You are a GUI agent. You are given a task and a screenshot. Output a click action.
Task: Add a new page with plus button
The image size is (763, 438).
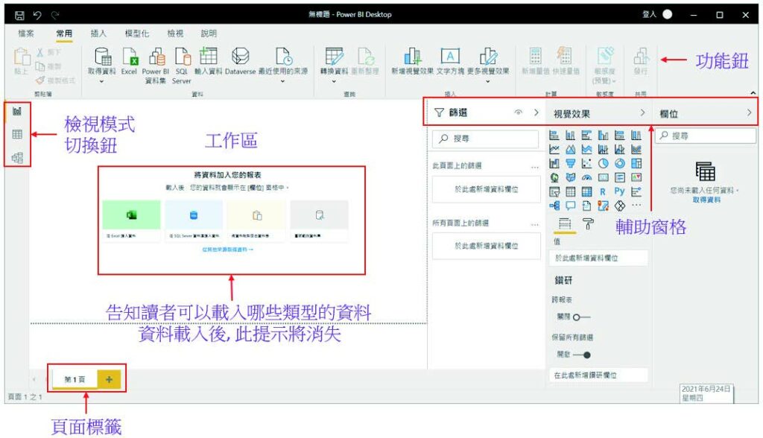[109, 379]
